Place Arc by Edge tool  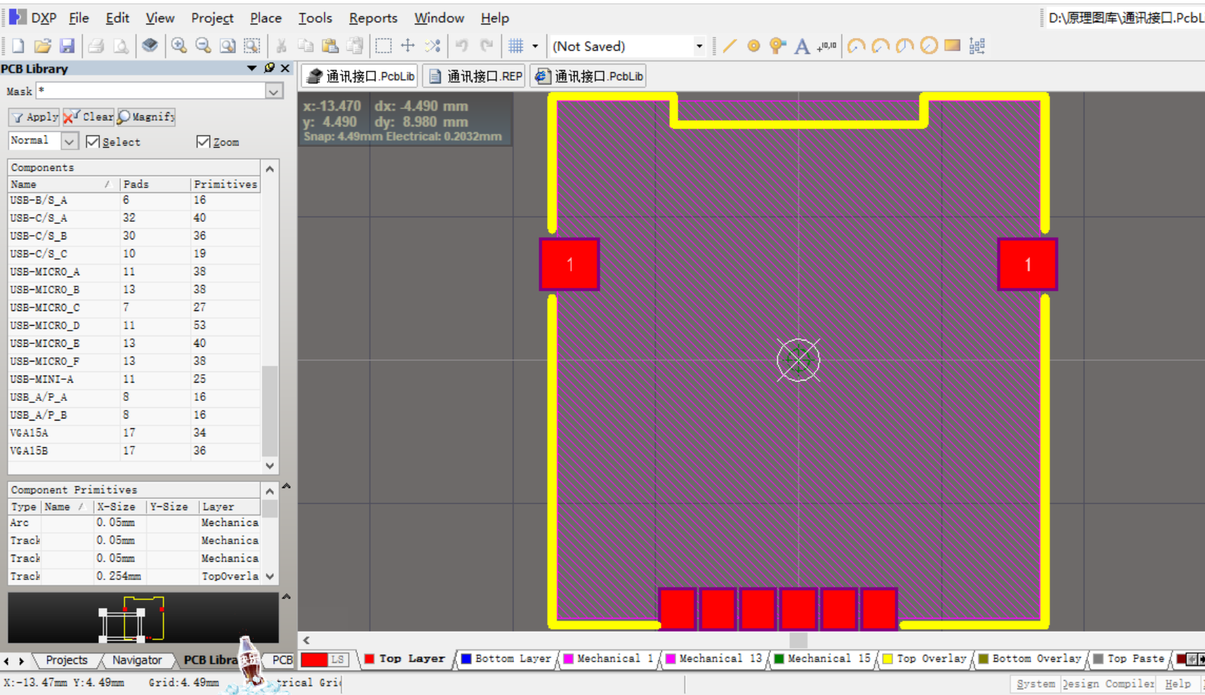click(880, 46)
